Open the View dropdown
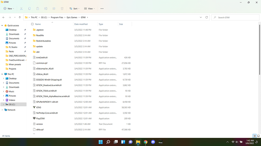This screenshot has width=261, height=146. click(89, 8)
